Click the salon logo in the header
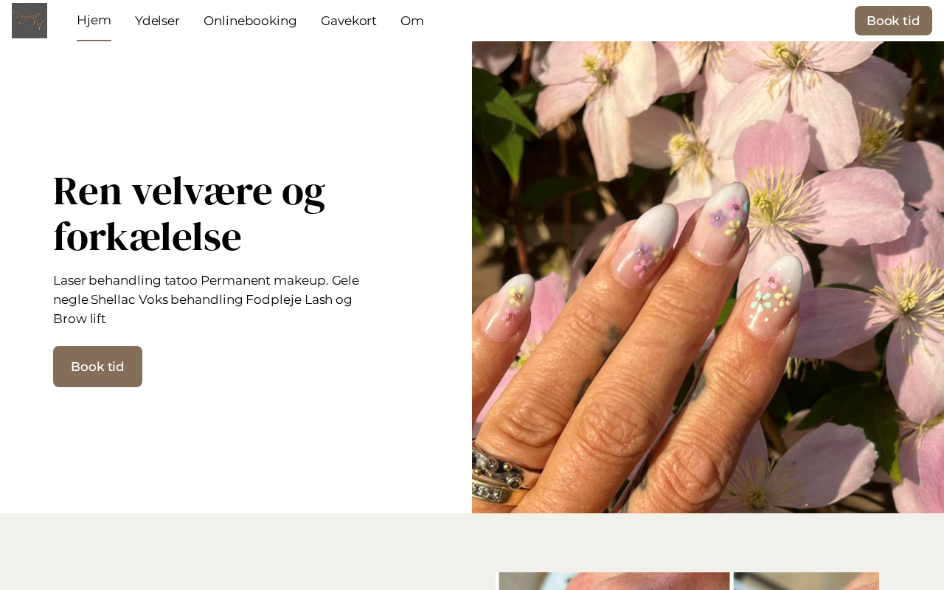 [x=29, y=21]
